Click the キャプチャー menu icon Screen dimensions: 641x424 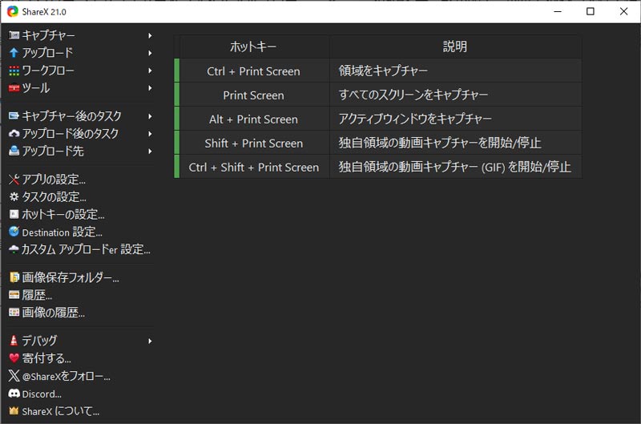(14, 35)
